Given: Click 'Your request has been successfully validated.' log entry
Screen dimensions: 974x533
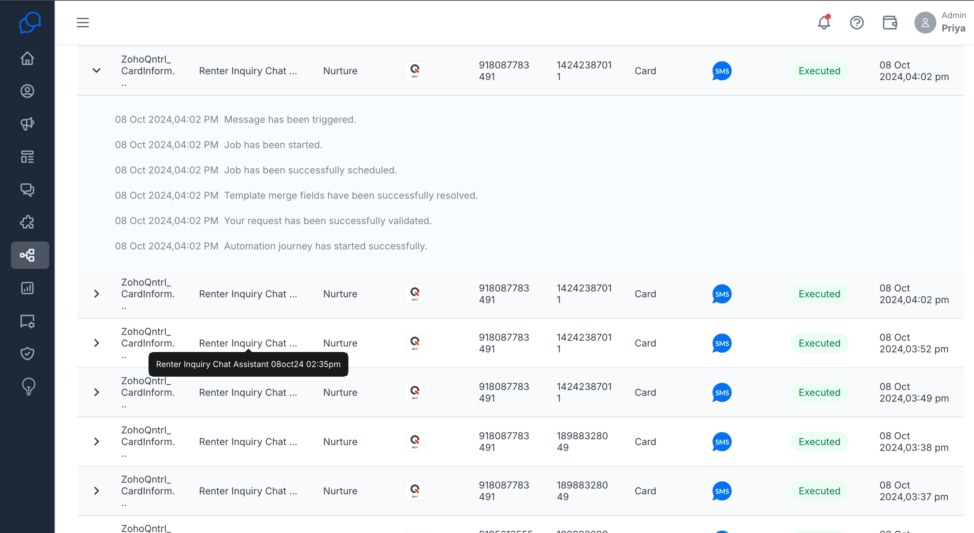Looking at the screenshot, I should pos(328,221).
